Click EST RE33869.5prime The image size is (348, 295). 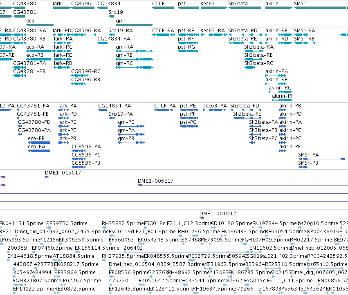click(75, 273)
